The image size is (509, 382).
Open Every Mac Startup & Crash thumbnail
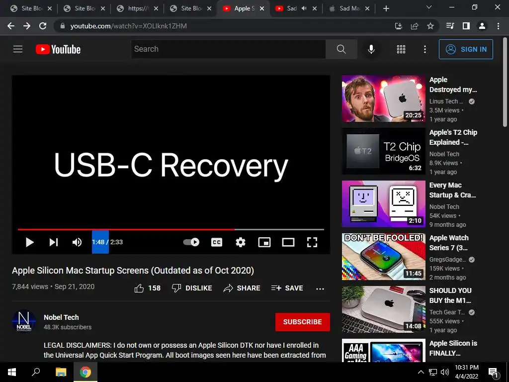click(383, 203)
